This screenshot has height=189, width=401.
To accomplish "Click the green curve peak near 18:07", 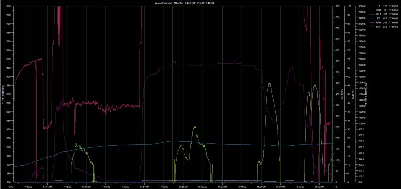I will [269, 83].
